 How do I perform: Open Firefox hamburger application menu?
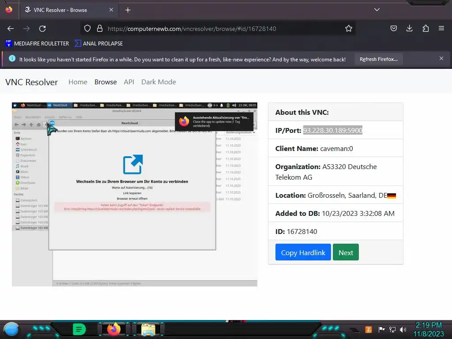tap(441, 28)
